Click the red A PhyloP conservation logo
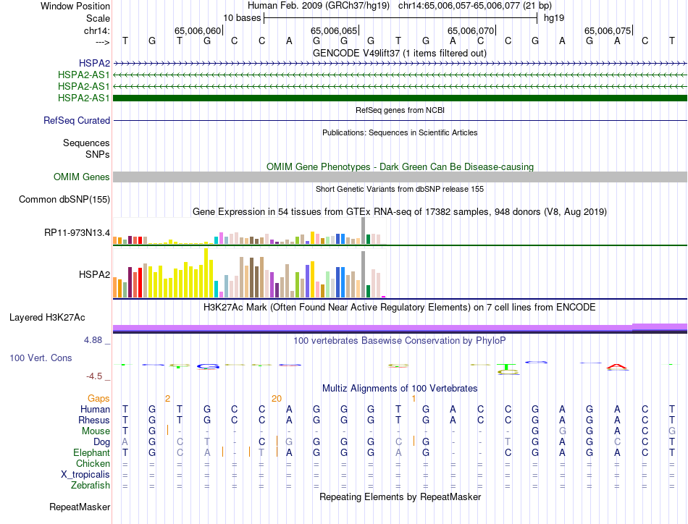Viewport: 688px width, 524px height. click(617, 366)
